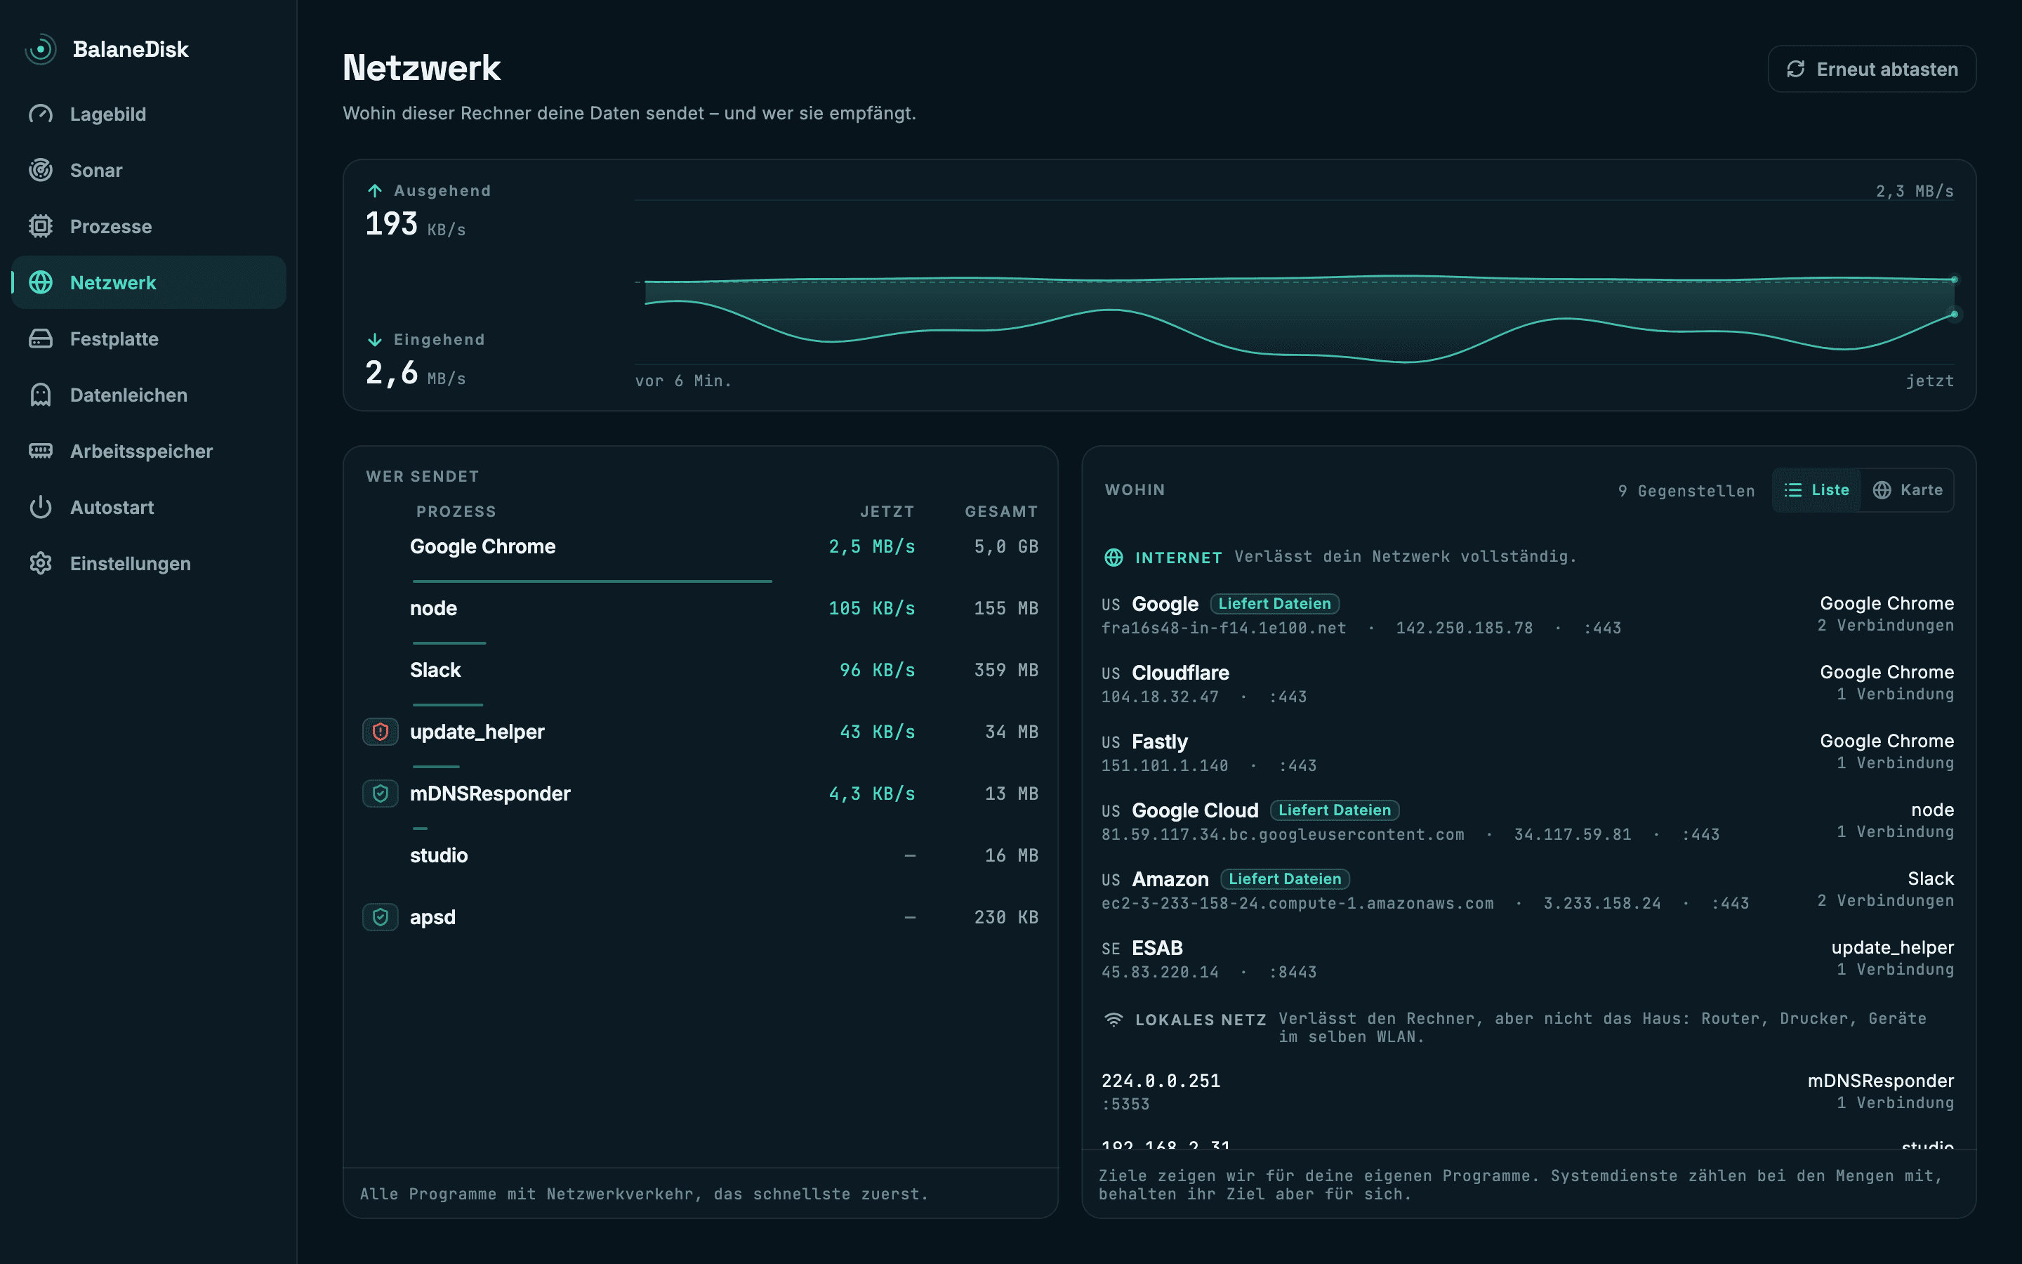Select the Datenleichen ghost icon
2022x1264 pixels.
point(40,395)
